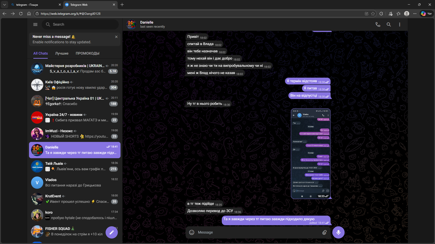Viewport: 435px width, 244px height.
Task: Open Copilot Чат button
Action: click(x=427, y=14)
